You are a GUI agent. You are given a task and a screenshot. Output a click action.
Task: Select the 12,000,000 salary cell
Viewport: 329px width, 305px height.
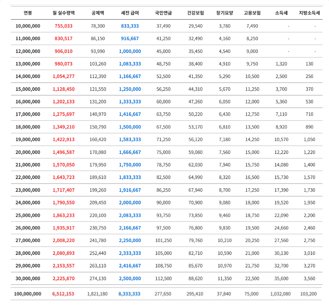coord(28,51)
